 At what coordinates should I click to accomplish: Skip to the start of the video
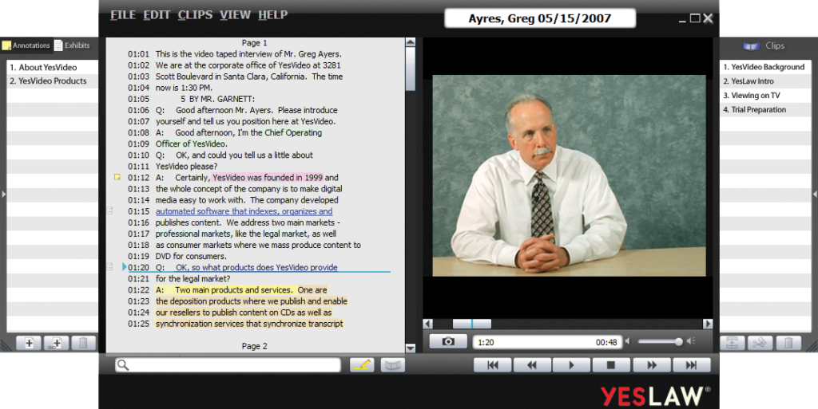(x=492, y=365)
